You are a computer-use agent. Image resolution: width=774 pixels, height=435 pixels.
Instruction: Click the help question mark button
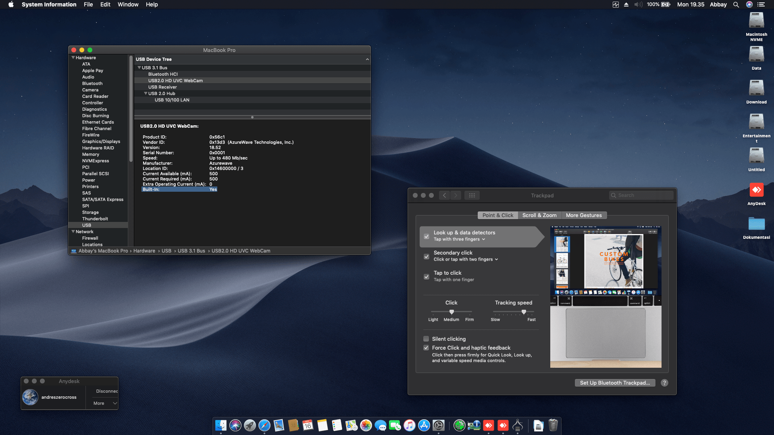664,383
